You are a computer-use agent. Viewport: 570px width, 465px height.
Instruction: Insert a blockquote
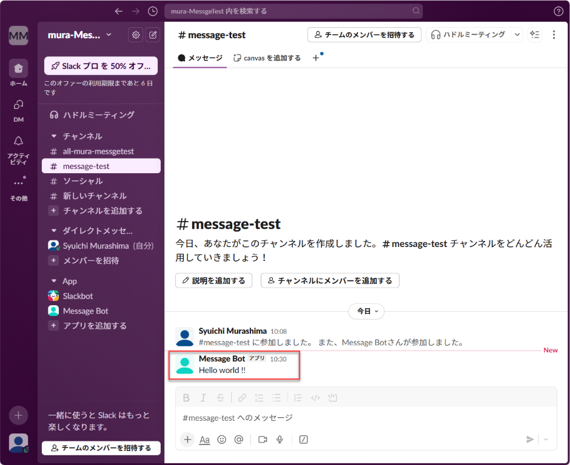pyautogui.click(x=298, y=398)
